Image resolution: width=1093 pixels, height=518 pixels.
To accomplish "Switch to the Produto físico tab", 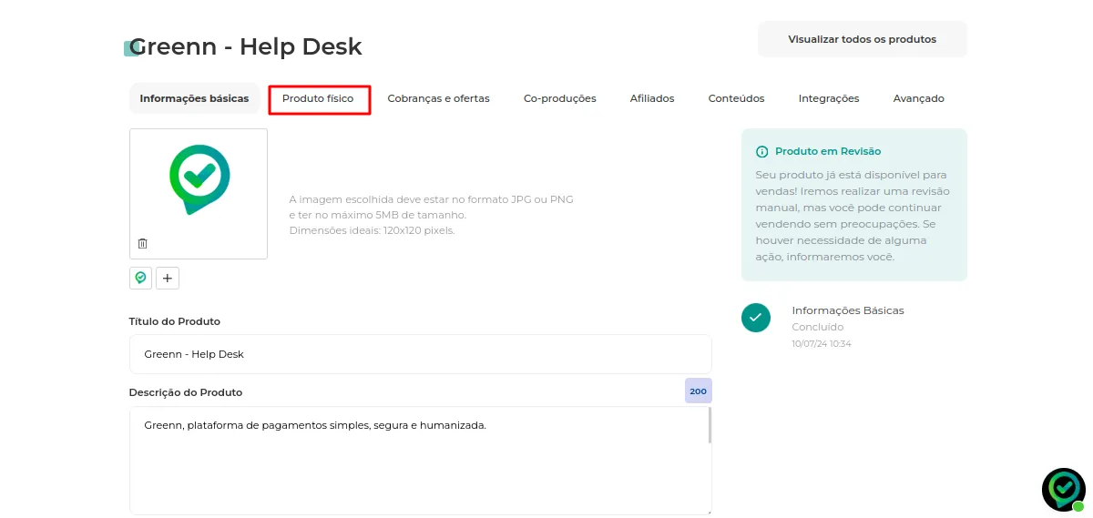I will (x=318, y=98).
